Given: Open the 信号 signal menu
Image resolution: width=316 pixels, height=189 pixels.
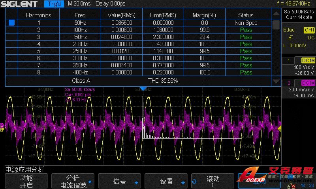Looking at the screenshot, I should (x=120, y=182).
